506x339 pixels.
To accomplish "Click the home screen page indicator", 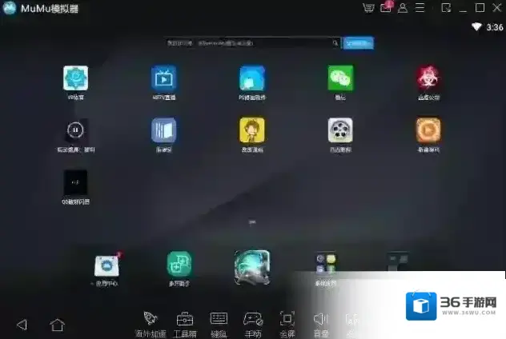I will point(252,221).
